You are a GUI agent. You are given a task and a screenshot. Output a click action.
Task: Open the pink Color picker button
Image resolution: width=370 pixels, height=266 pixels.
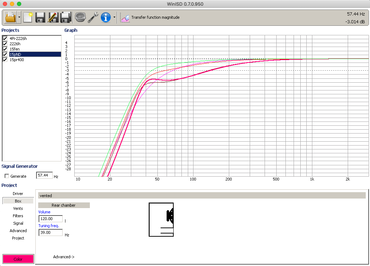click(x=18, y=259)
